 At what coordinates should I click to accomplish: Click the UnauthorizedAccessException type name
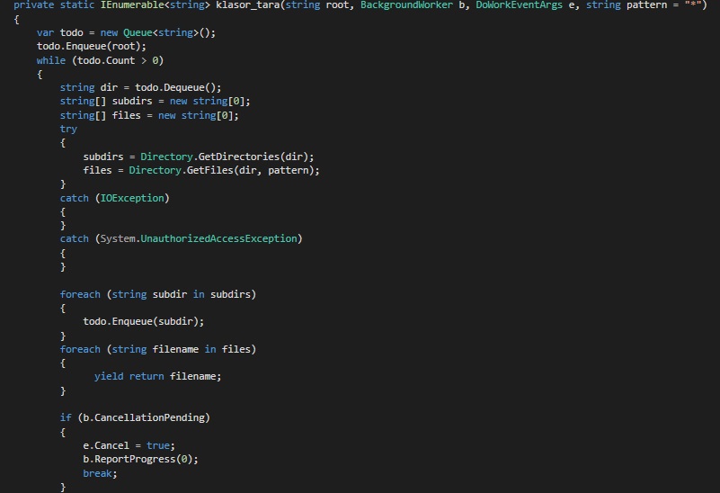pos(218,239)
